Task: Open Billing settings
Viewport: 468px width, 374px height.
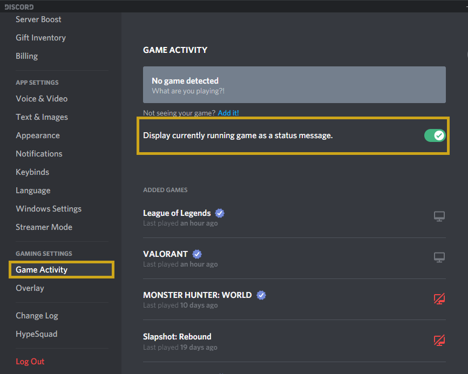Action: [x=27, y=56]
